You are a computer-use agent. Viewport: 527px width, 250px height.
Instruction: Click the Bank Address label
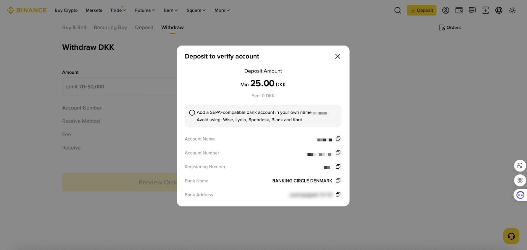point(199,195)
